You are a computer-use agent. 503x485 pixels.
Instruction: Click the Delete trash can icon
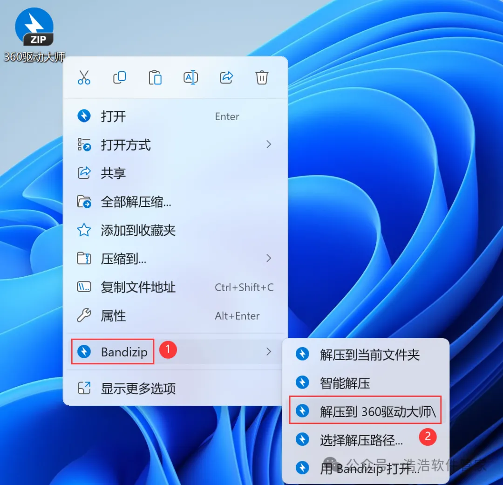[x=262, y=77]
